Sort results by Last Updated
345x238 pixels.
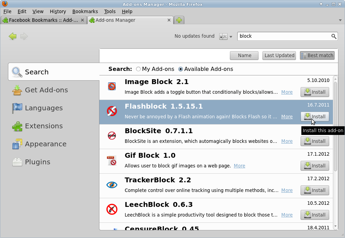pyautogui.click(x=279, y=55)
